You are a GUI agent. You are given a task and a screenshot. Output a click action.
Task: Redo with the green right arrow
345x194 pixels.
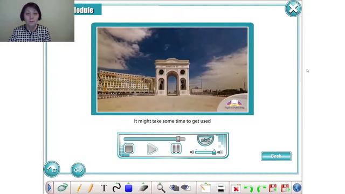(261, 188)
